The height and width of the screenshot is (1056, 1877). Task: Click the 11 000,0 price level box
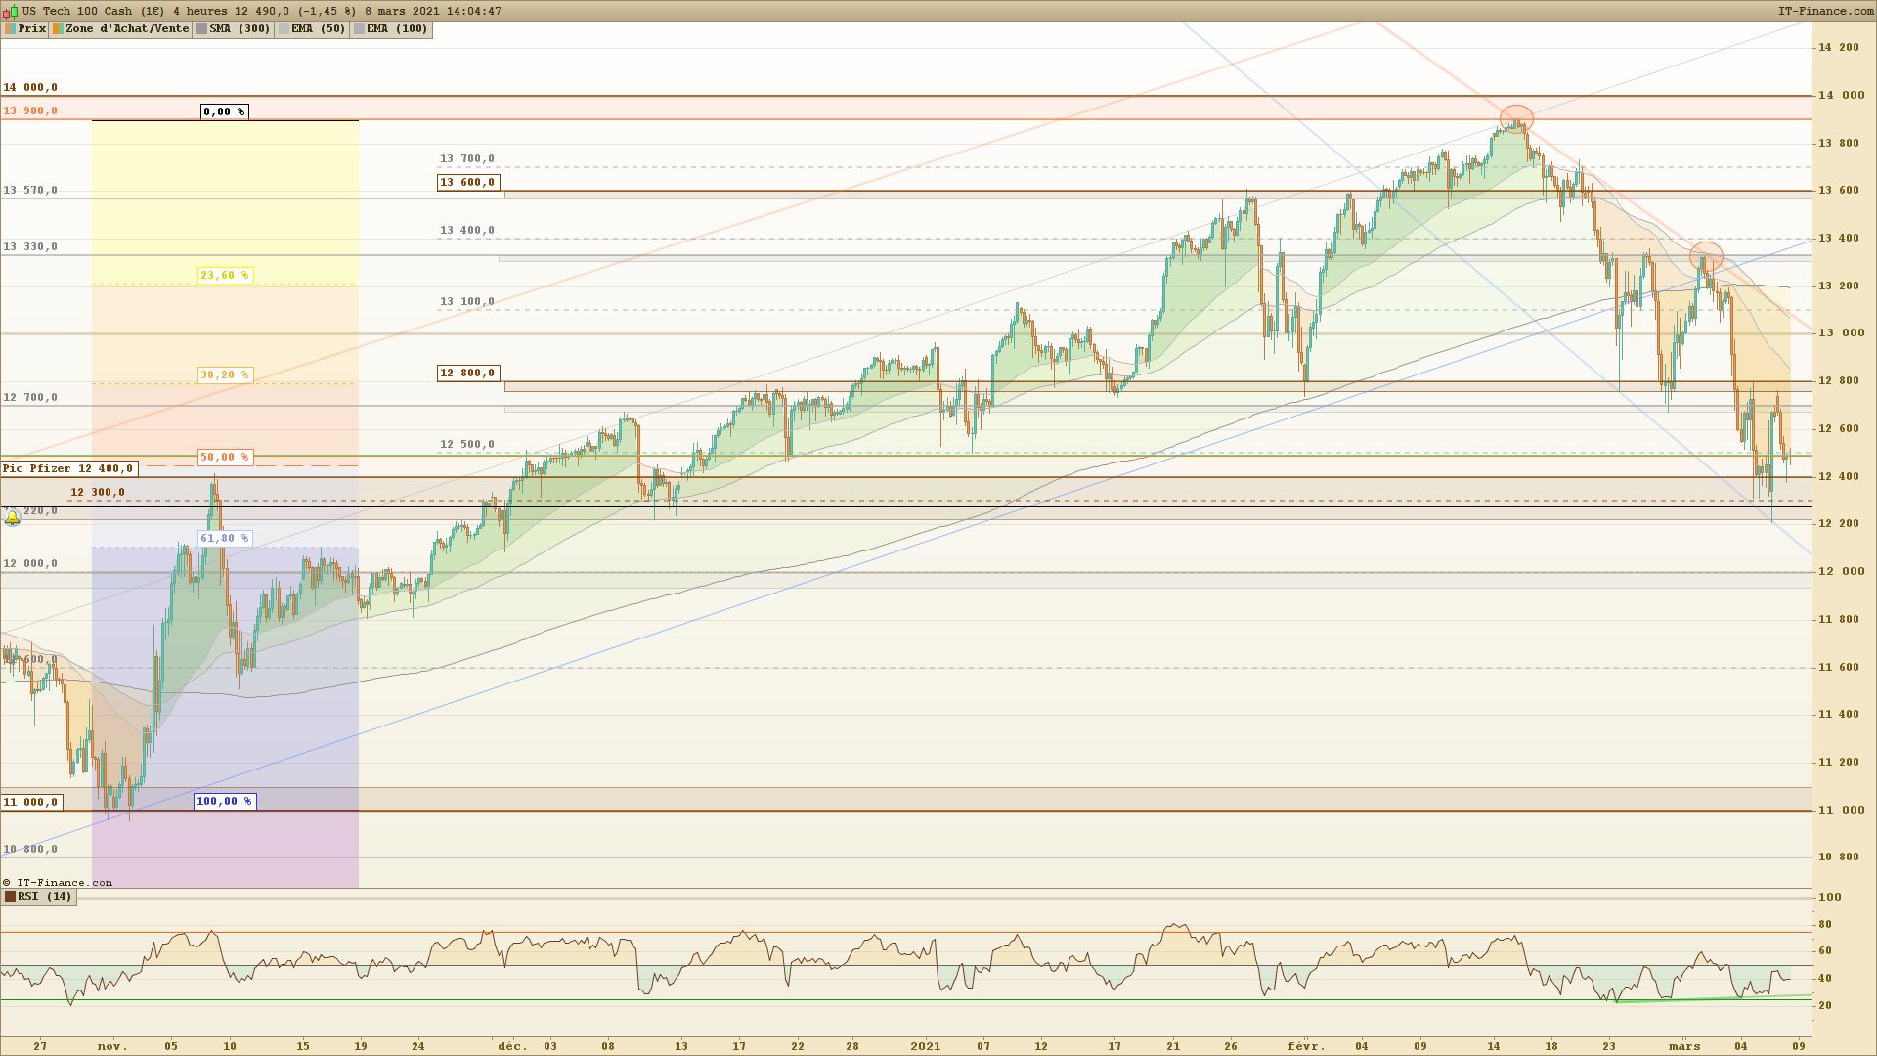coord(31,803)
